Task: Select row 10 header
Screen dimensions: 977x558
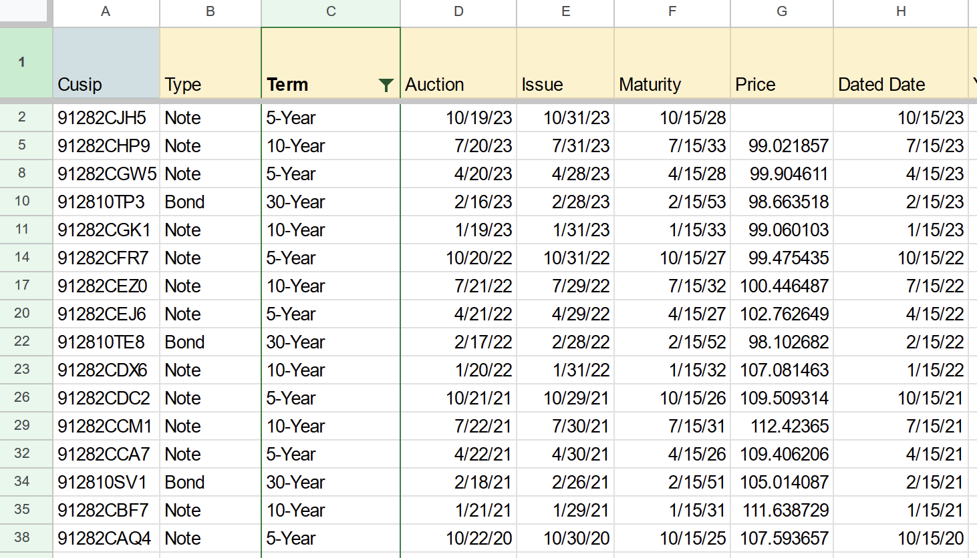Action: [x=25, y=202]
